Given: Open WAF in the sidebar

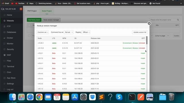Looking at the screenshot, I should [x=9, y=55].
